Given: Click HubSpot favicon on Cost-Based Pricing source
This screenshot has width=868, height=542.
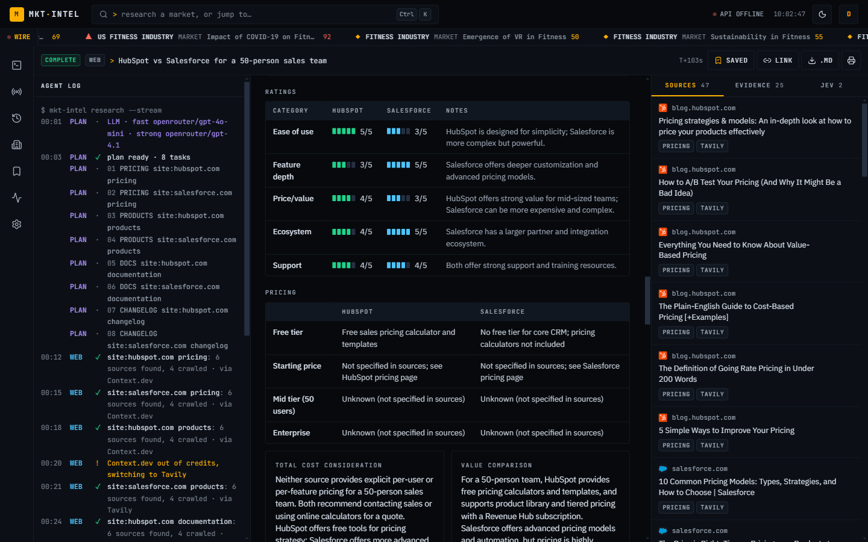Looking at the screenshot, I should 662,293.
